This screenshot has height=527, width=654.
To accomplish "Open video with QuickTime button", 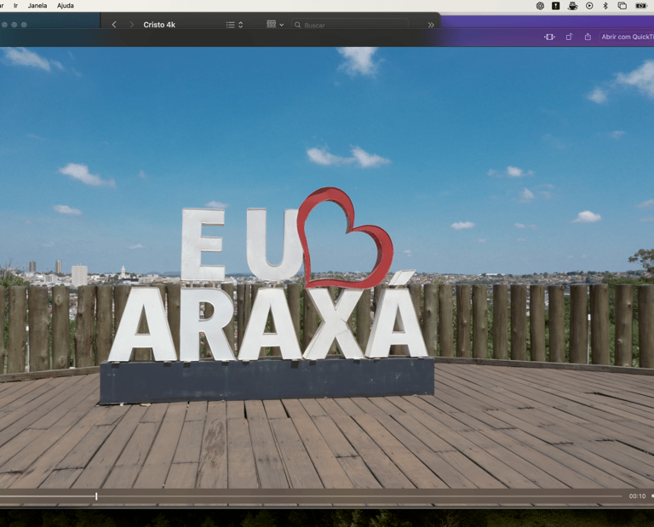I will [627, 37].
